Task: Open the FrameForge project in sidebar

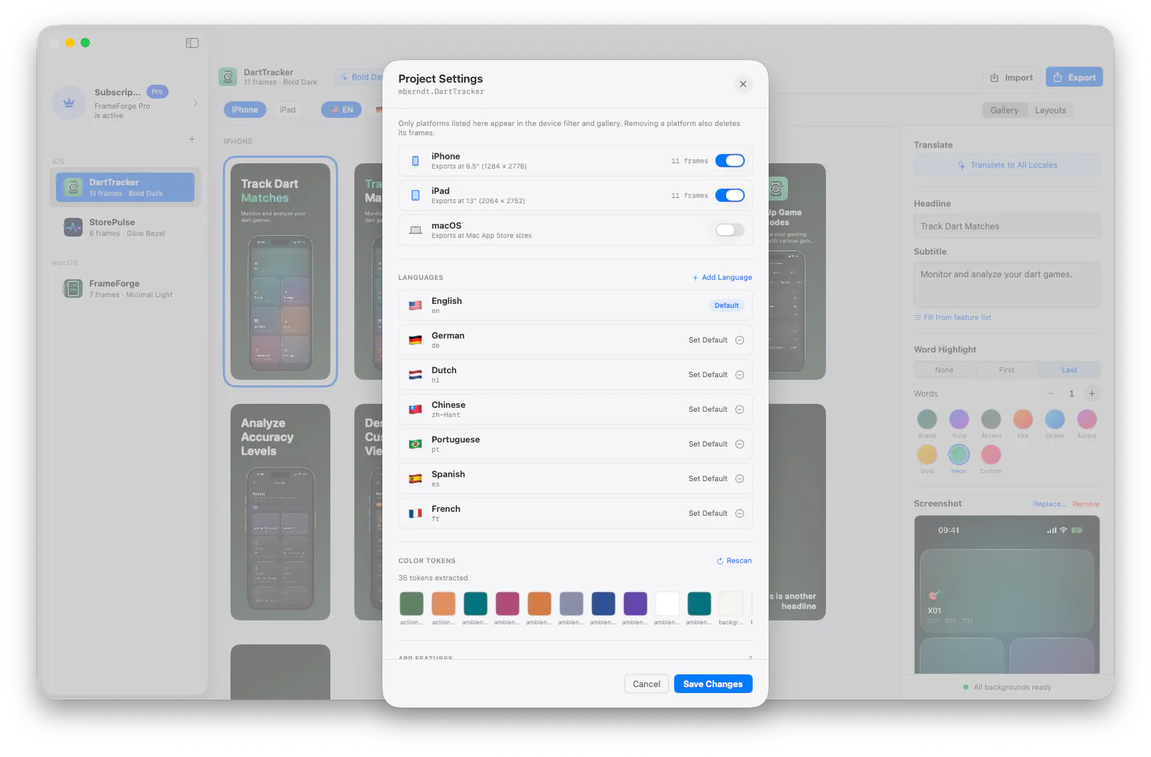Action: pos(125,289)
